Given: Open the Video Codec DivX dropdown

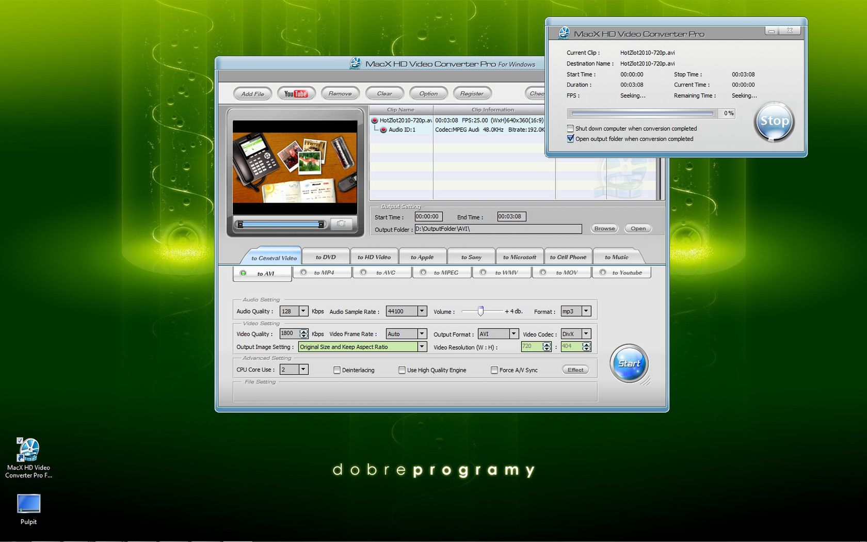Looking at the screenshot, I should tap(586, 334).
